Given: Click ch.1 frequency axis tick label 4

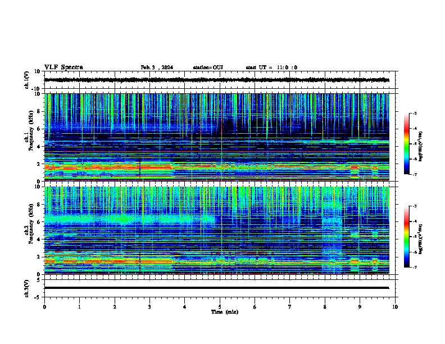Looking at the screenshot, I should (x=39, y=147).
